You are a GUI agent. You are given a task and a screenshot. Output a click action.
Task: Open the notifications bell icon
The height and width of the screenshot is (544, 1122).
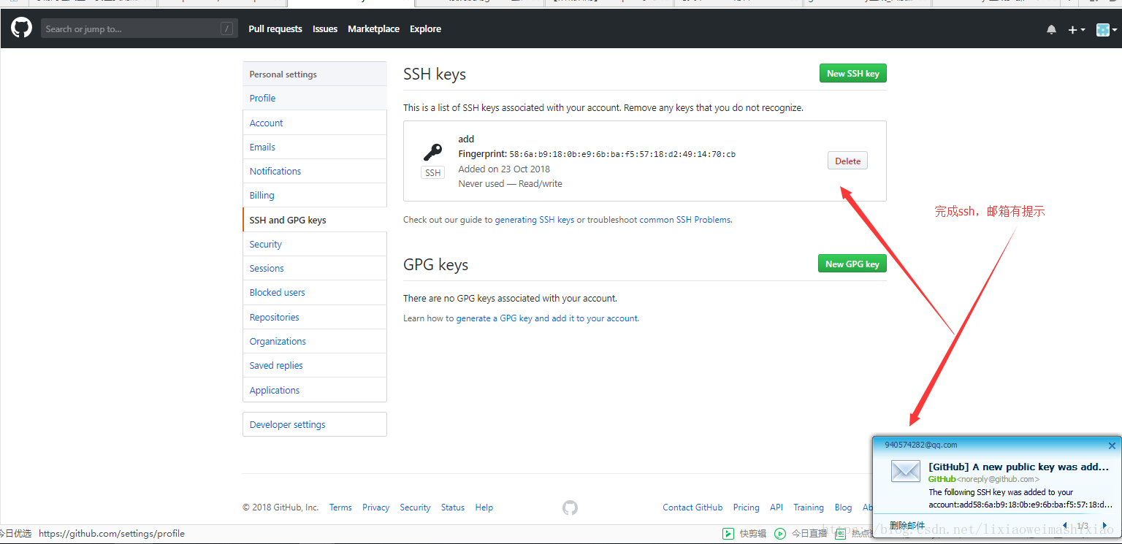tap(1051, 29)
